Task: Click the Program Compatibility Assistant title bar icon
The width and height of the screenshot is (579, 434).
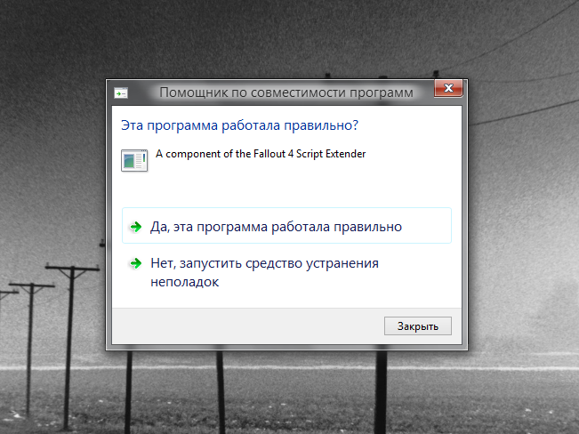Action: point(121,92)
